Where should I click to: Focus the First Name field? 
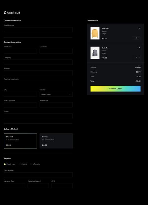20,51
